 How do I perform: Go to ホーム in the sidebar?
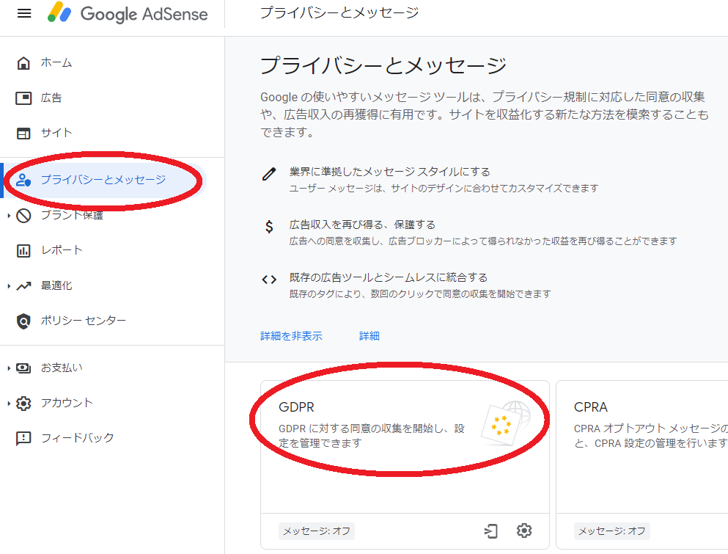pos(56,63)
